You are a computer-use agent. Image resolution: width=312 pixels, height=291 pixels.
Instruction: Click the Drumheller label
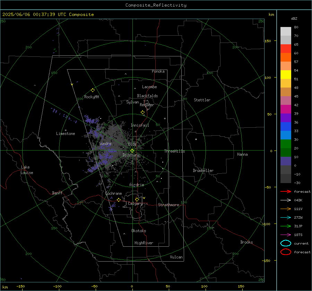[203, 171]
